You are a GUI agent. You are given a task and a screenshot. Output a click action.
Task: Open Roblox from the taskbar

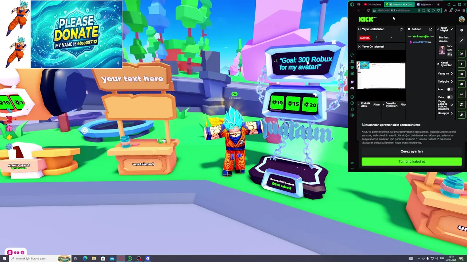click(148, 258)
